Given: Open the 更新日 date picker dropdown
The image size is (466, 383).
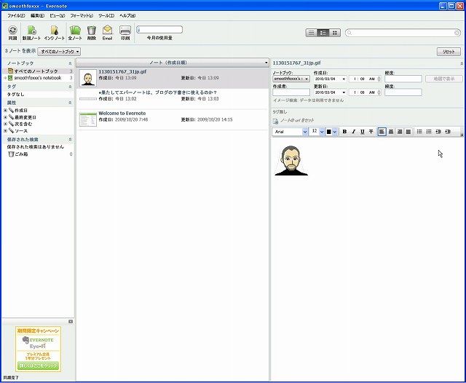Looking at the screenshot, I should pos(344,92).
